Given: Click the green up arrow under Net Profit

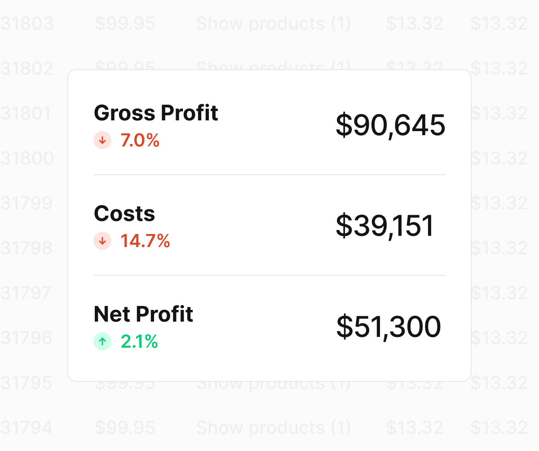Looking at the screenshot, I should [102, 342].
